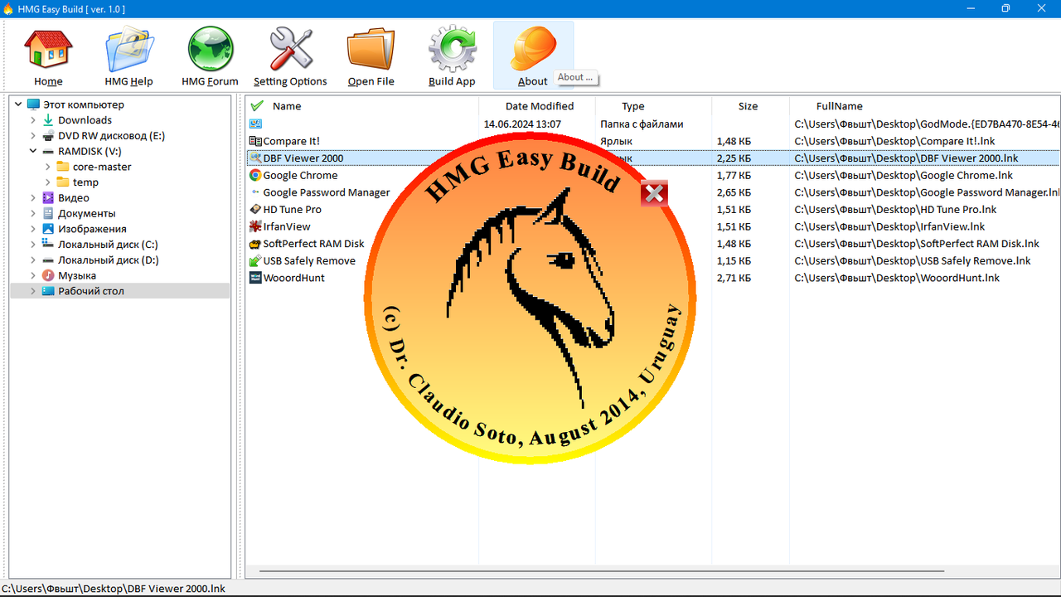This screenshot has height=597, width=1061.
Task: Open the HMG Forum globe icon
Action: (x=210, y=49)
